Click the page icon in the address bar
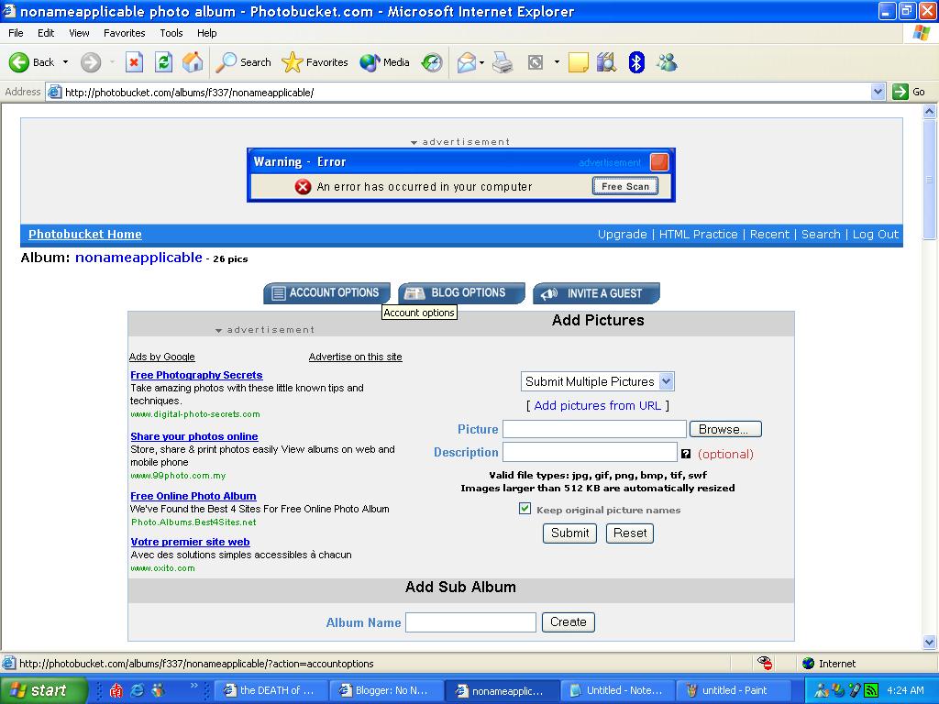Image resolution: width=939 pixels, height=704 pixels. pos(54,93)
